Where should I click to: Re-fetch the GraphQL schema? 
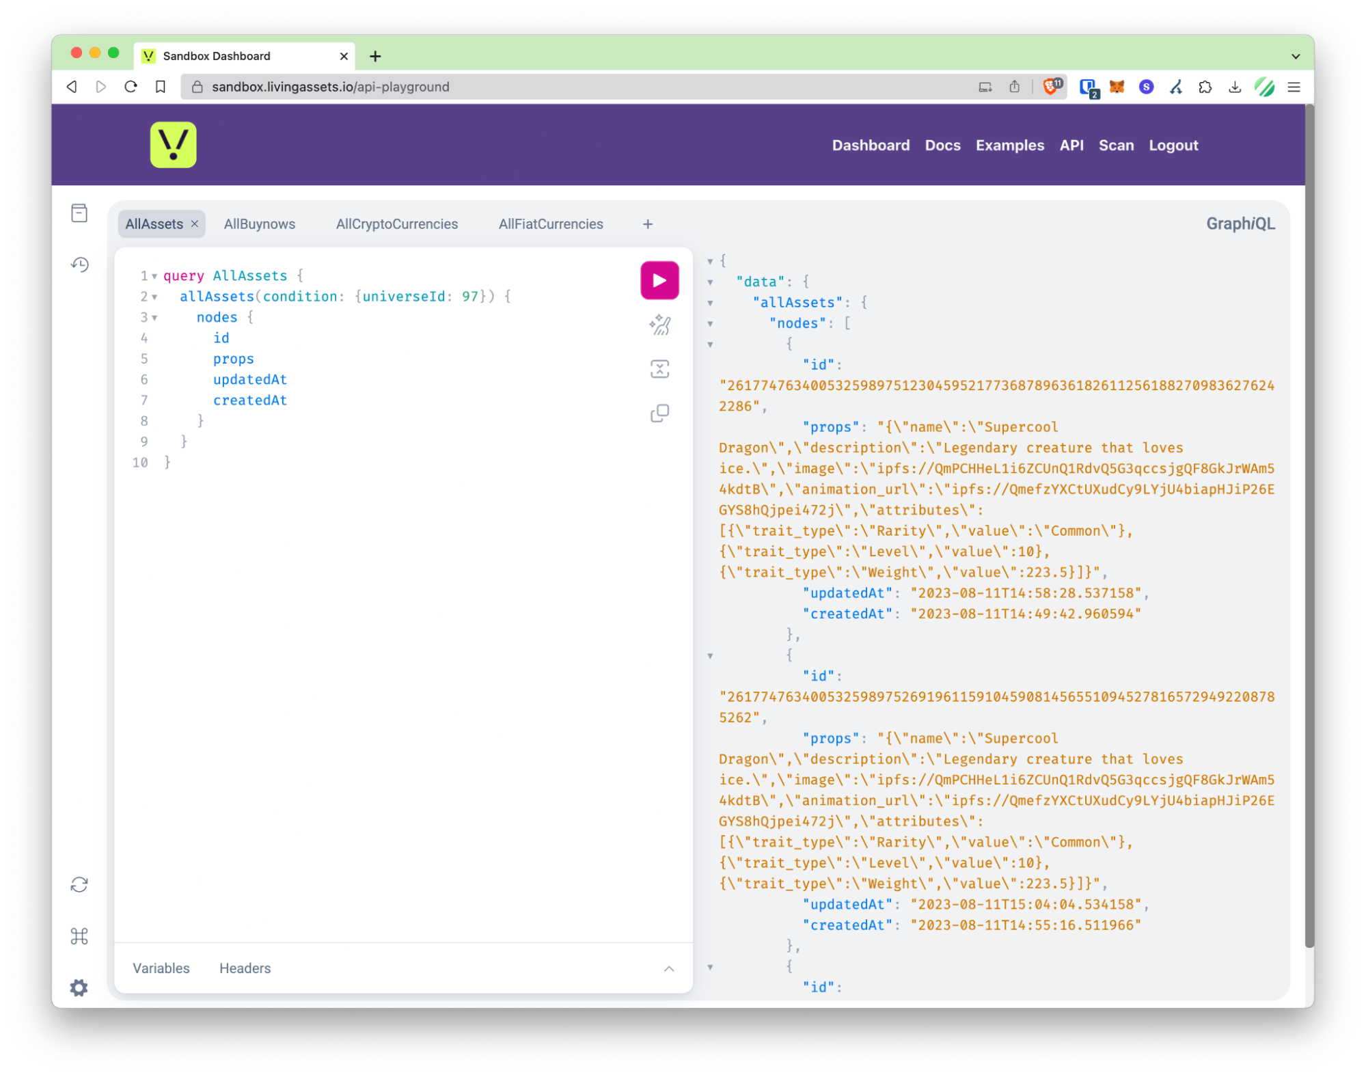(x=79, y=884)
